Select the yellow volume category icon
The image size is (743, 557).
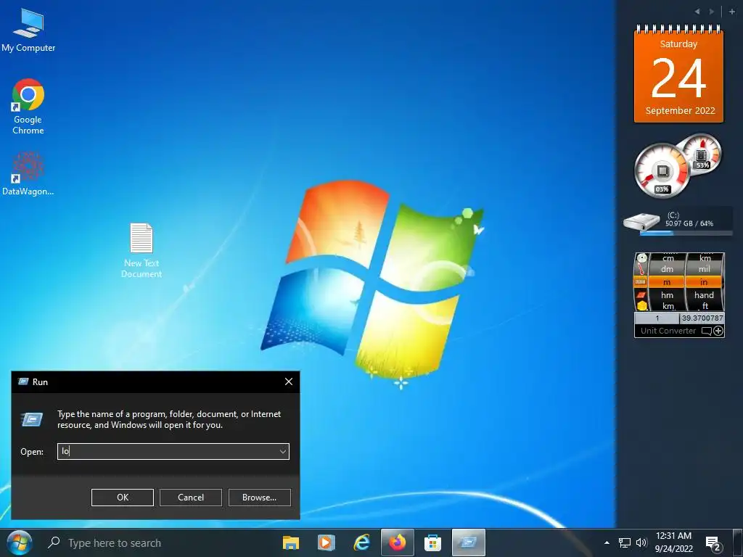coord(641,306)
